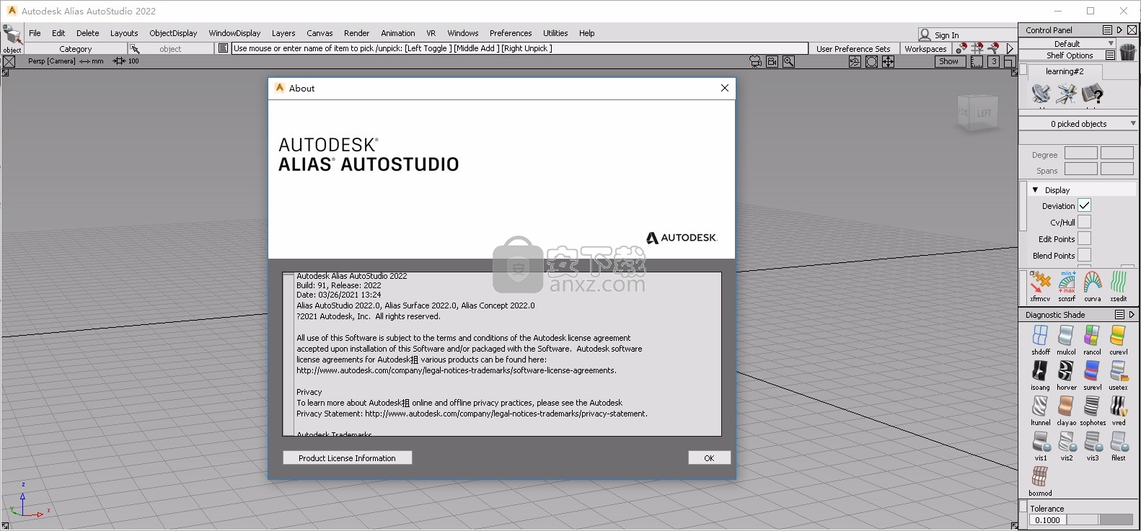This screenshot has height=531, width=1141.
Task: Click the shdoff shading off icon
Action: [x=1040, y=336]
